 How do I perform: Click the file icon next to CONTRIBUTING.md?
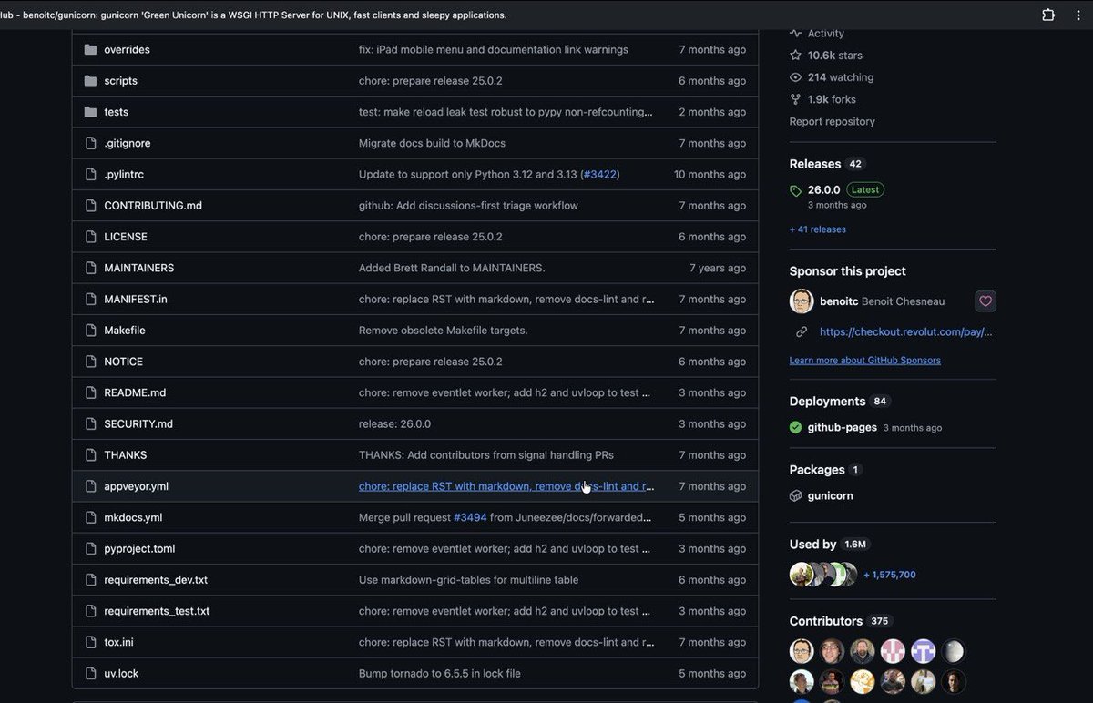click(90, 205)
